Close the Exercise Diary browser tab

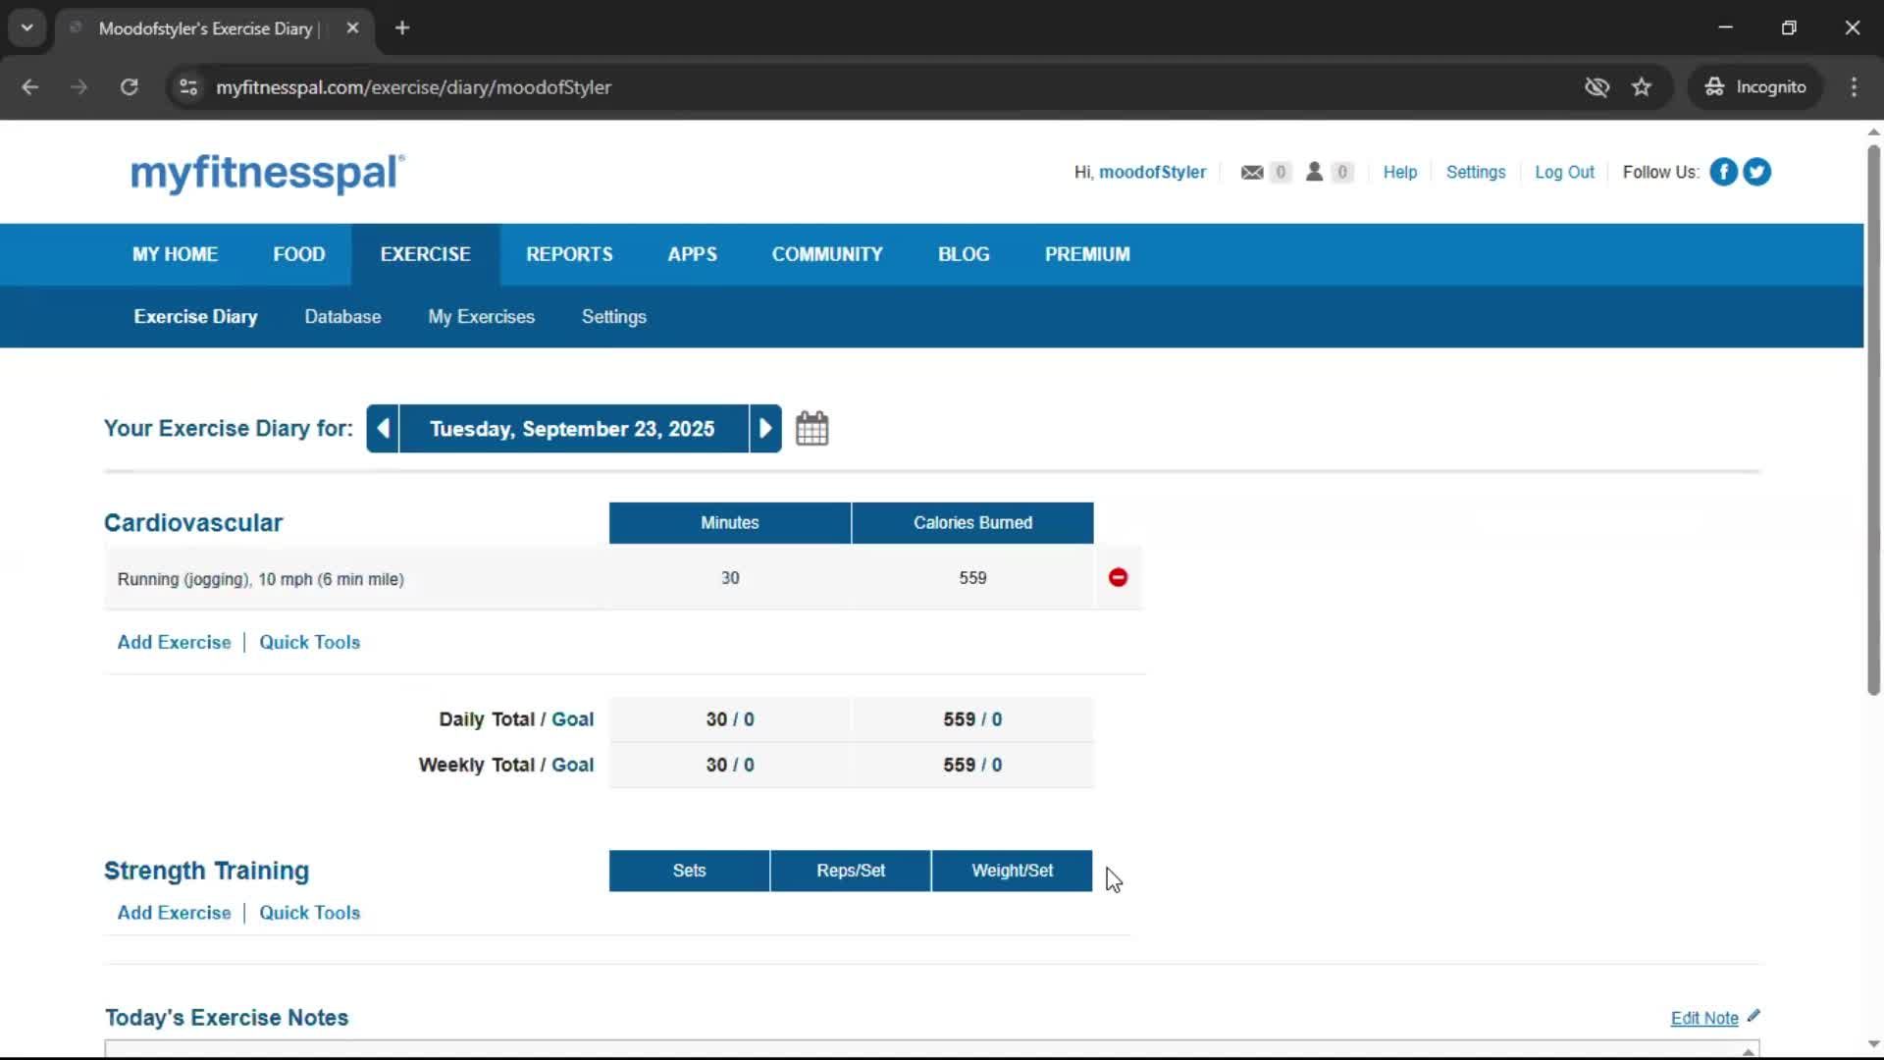[x=352, y=28]
